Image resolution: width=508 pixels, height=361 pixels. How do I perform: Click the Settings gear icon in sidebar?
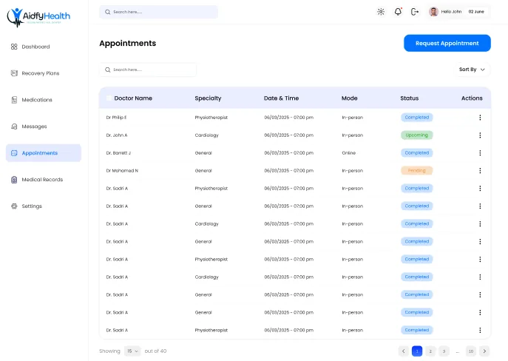point(14,206)
